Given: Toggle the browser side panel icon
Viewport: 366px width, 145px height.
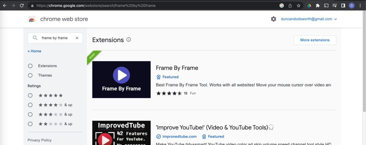Looking at the screenshot, I should (x=343, y=5).
